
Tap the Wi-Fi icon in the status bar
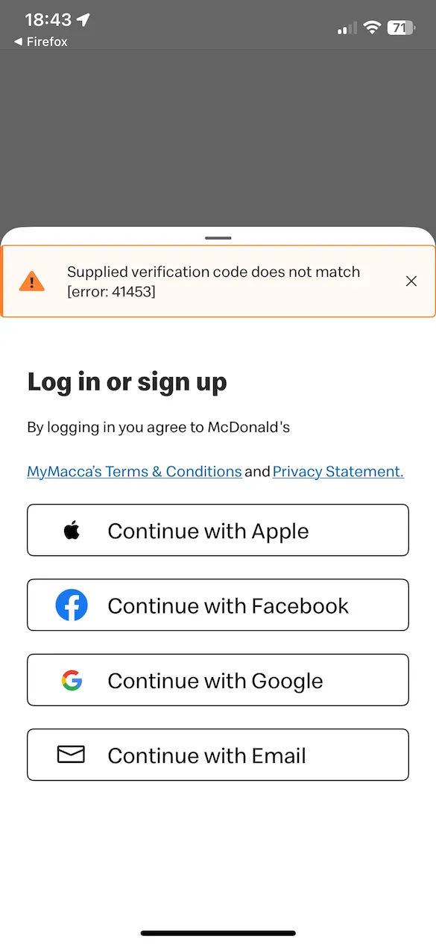click(373, 27)
